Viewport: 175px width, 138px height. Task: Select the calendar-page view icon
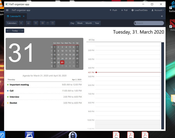(53, 23)
